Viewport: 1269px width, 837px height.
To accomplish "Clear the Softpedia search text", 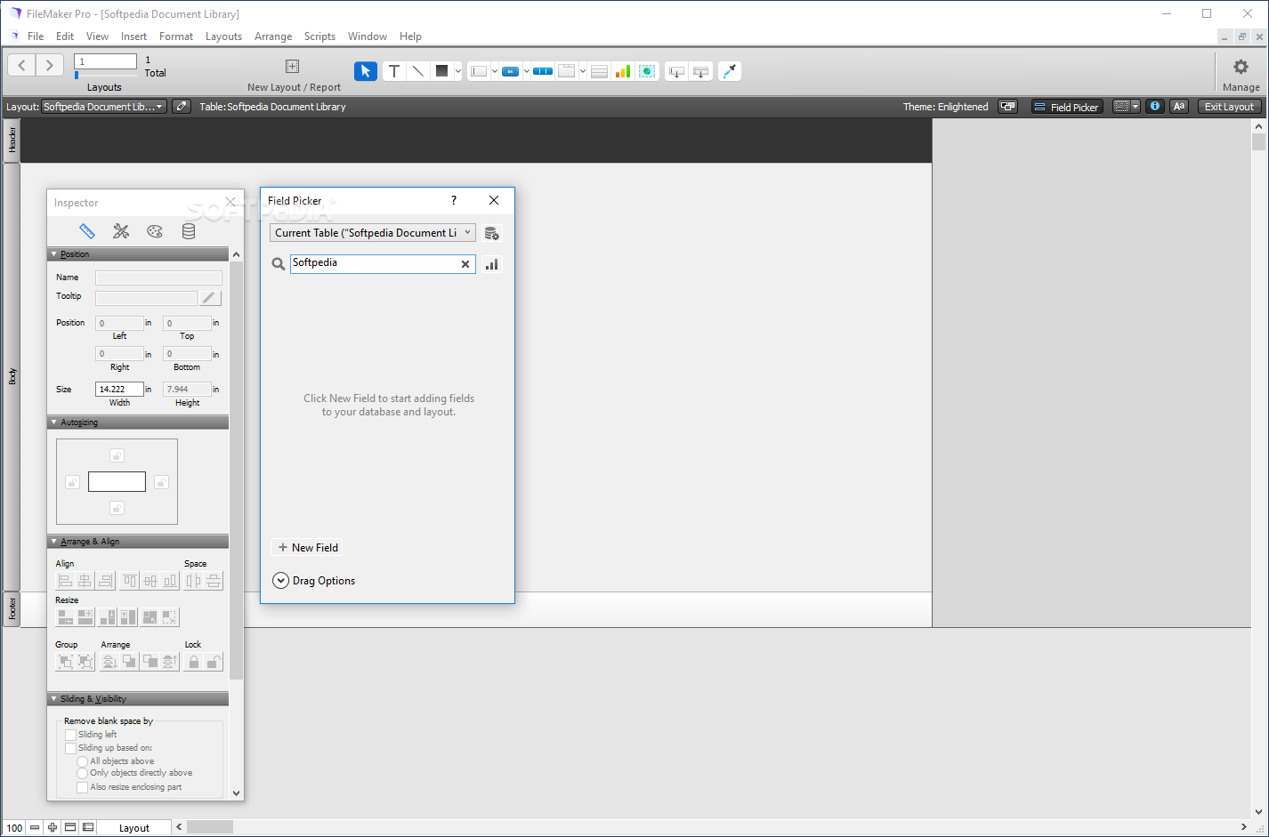I will tap(465, 264).
